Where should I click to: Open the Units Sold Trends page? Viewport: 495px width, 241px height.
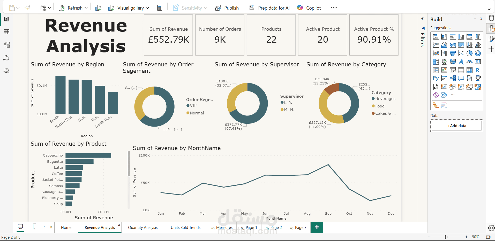185,227
